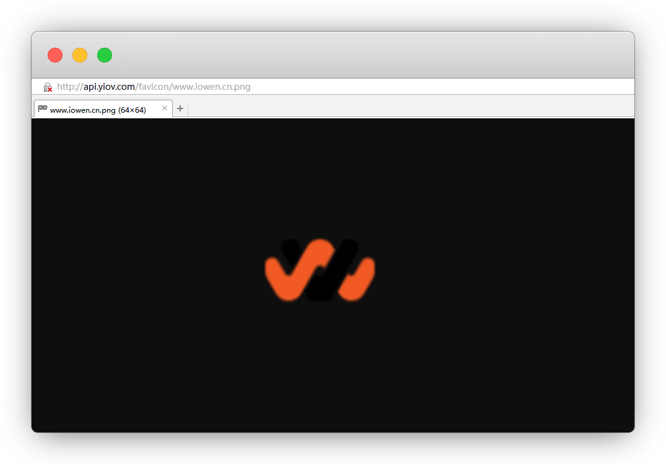Screen dimensions: 666x464
Task: Hit the green maximize window button
Action: pyautogui.click(x=105, y=55)
